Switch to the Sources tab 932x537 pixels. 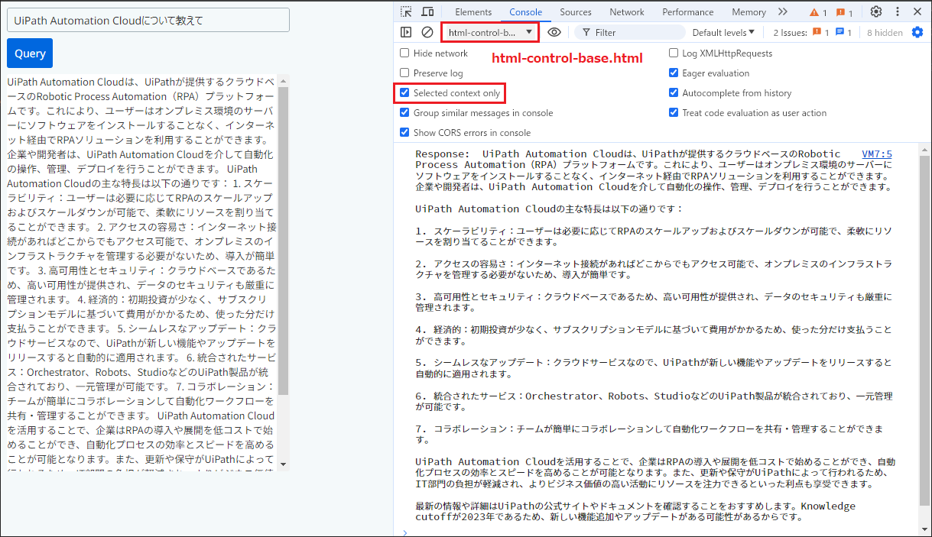point(576,11)
